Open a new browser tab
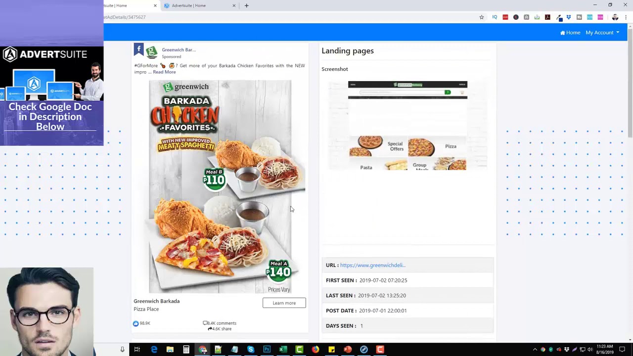Screen dimensions: 633x356 click(247, 5)
